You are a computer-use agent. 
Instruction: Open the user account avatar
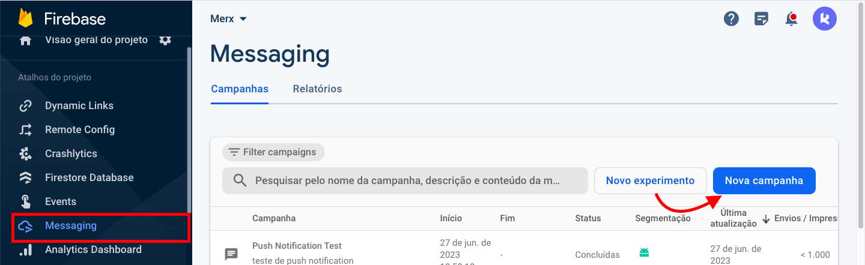click(x=825, y=19)
